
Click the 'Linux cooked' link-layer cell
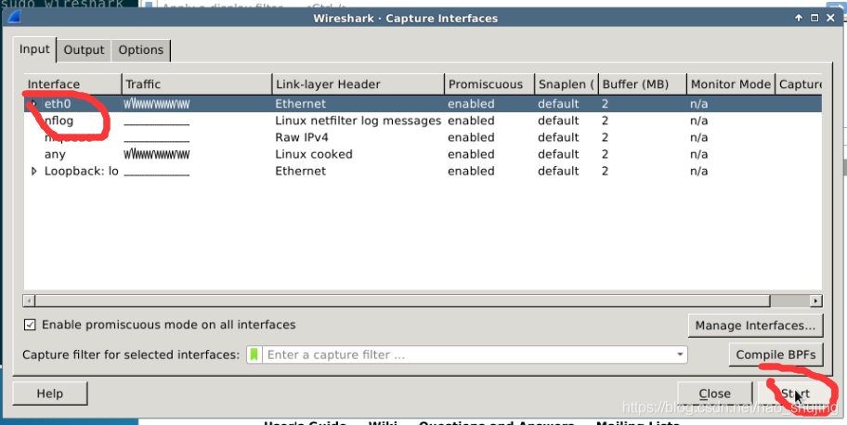click(314, 154)
